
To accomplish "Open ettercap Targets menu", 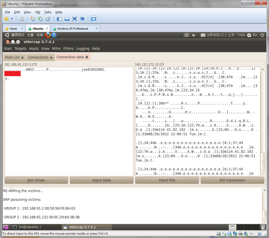I will coord(20,48).
